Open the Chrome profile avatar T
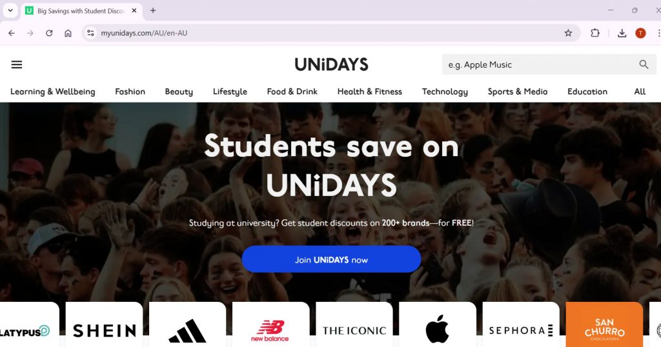 click(x=640, y=33)
